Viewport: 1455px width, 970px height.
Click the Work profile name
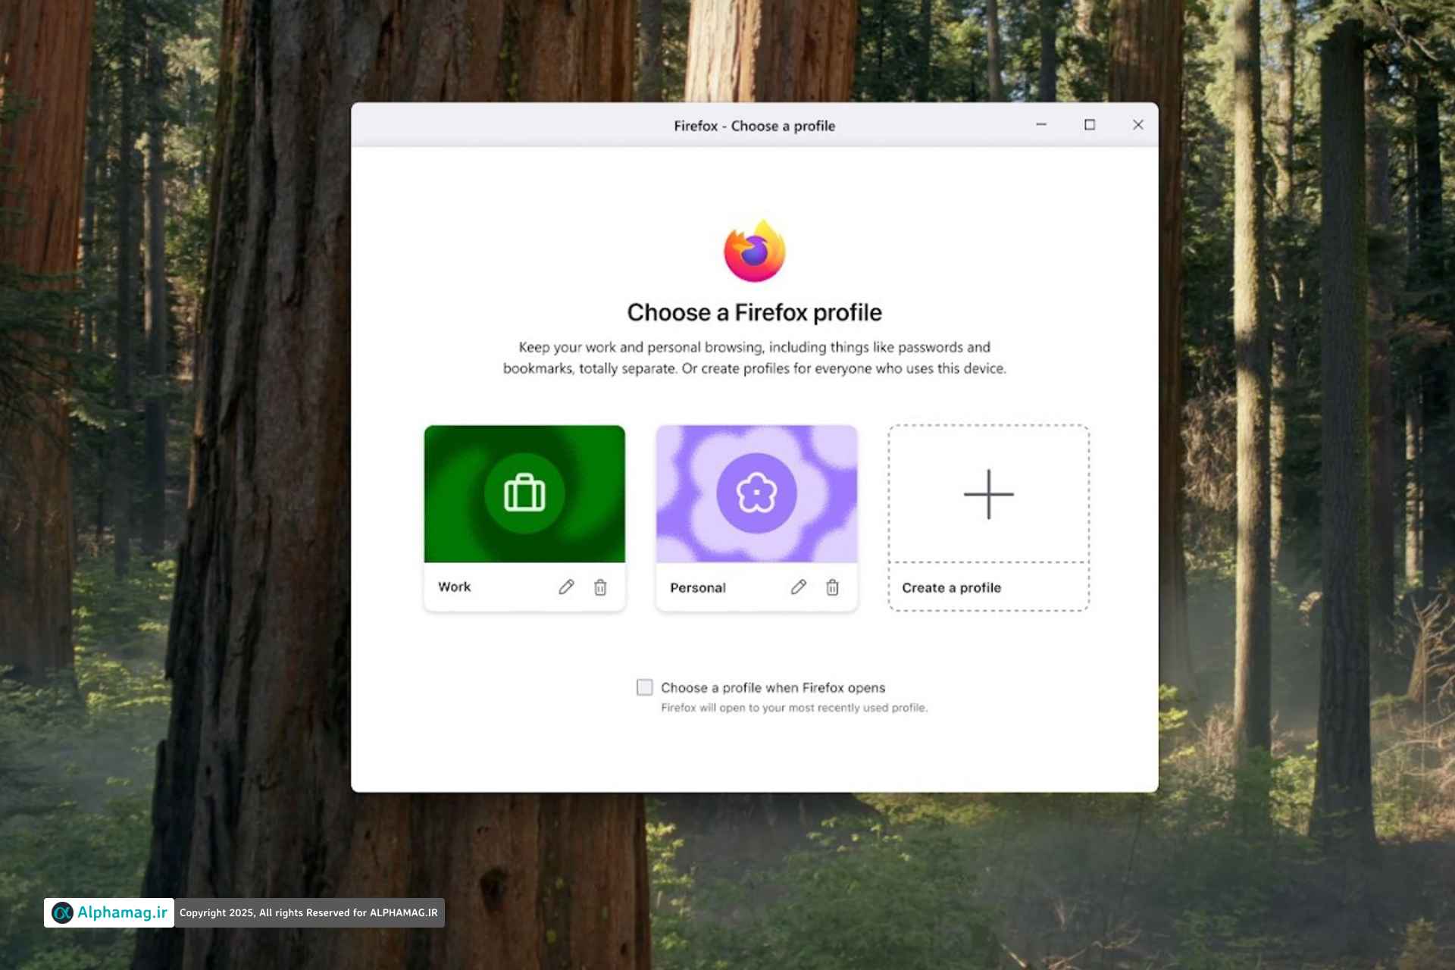coord(454,587)
